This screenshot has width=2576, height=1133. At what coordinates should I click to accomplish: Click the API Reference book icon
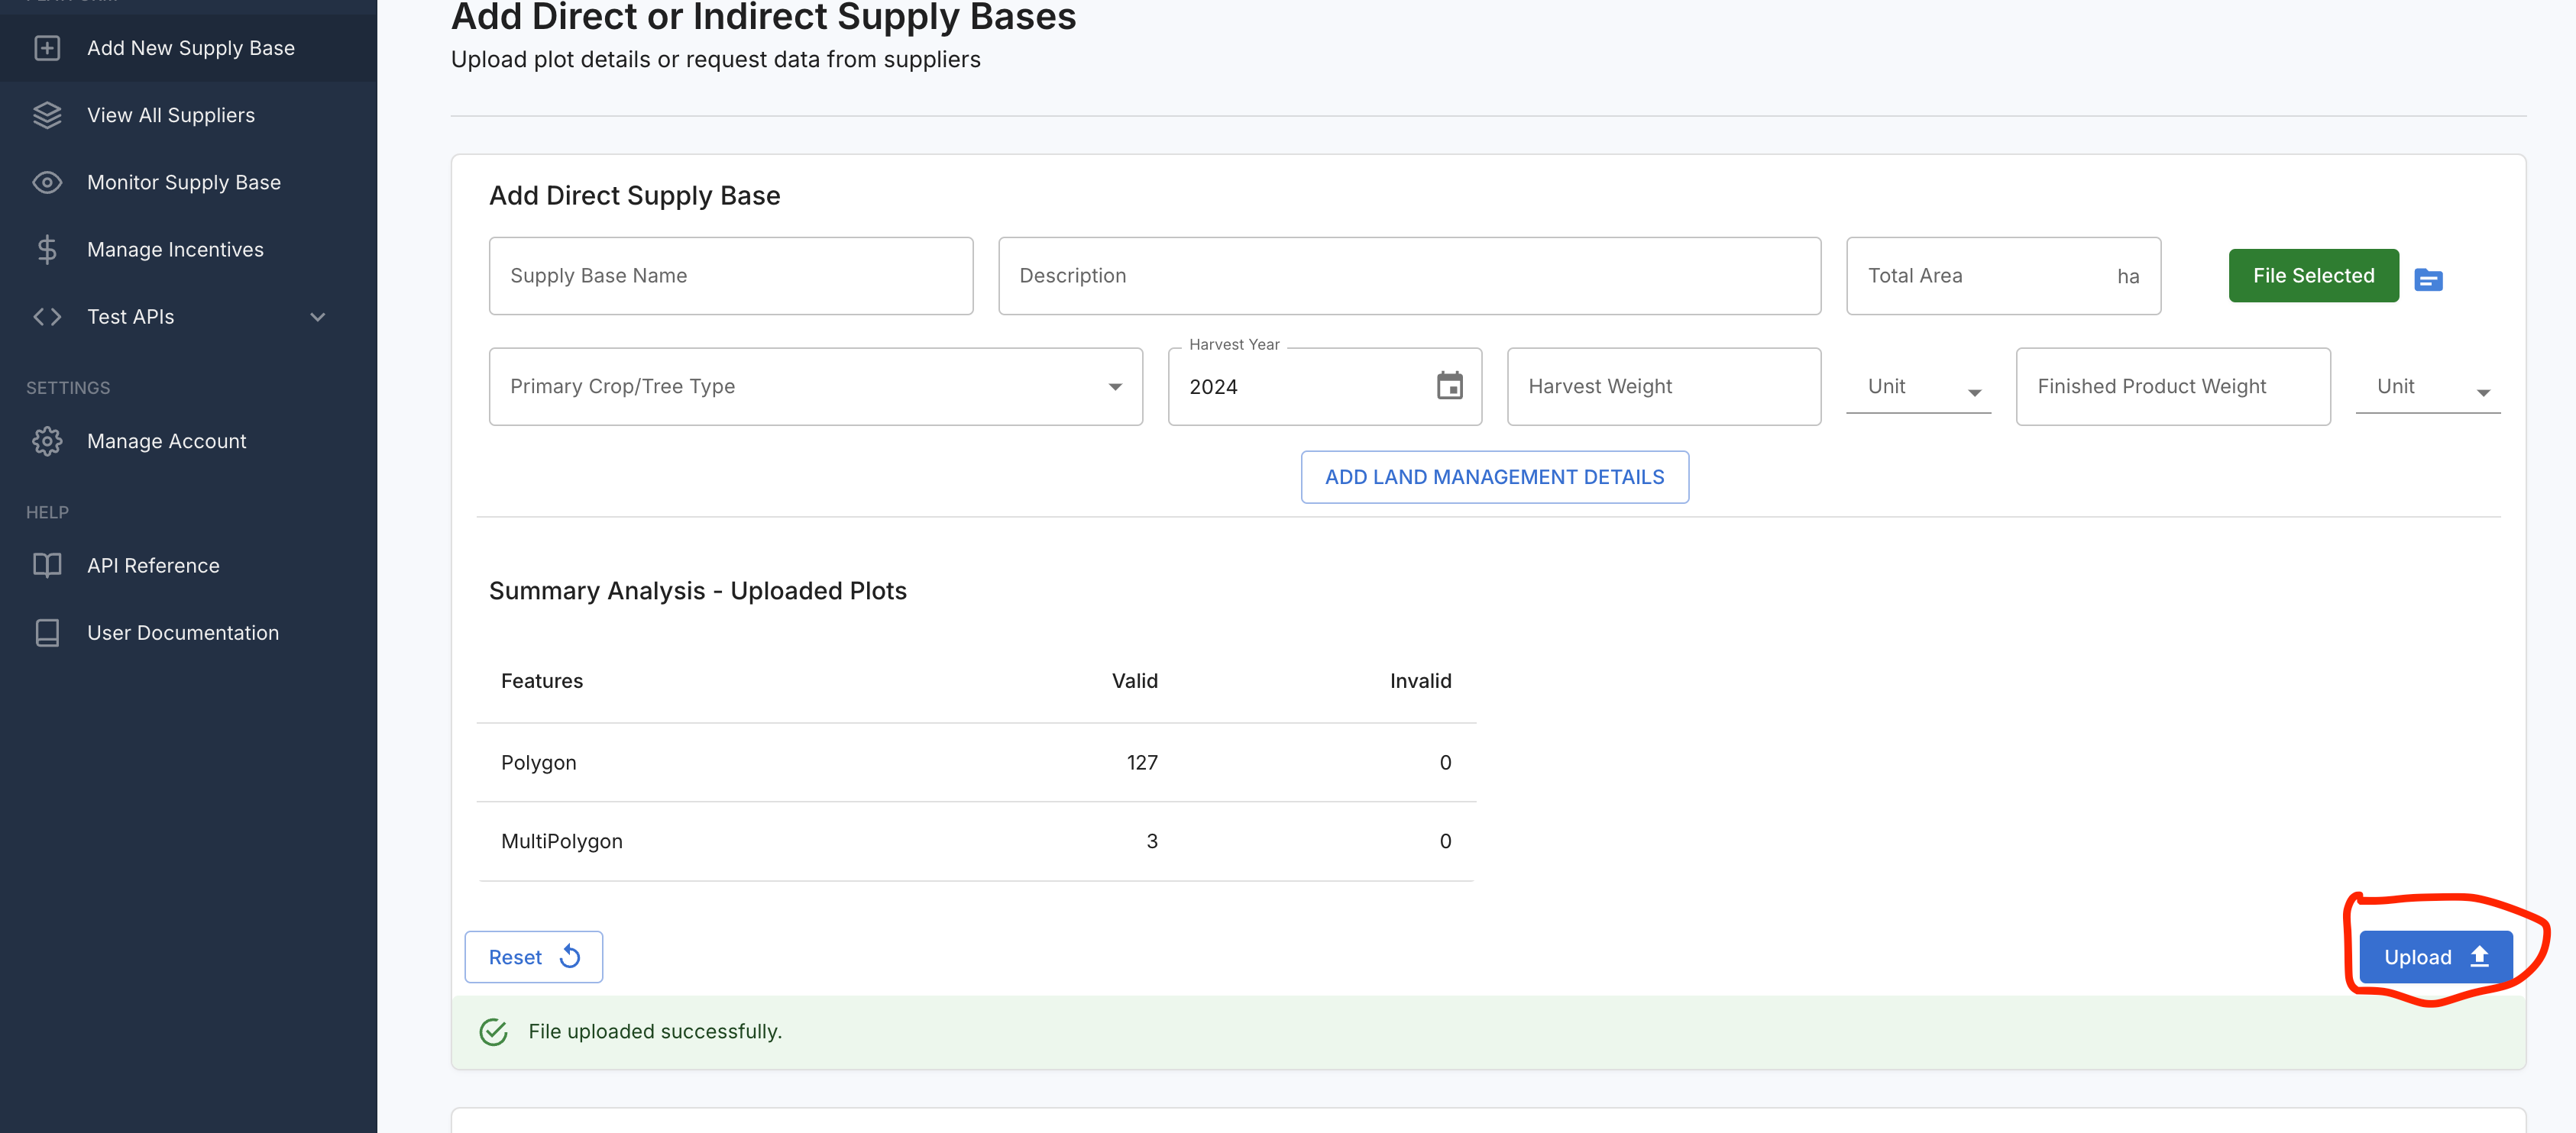coord(47,566)
